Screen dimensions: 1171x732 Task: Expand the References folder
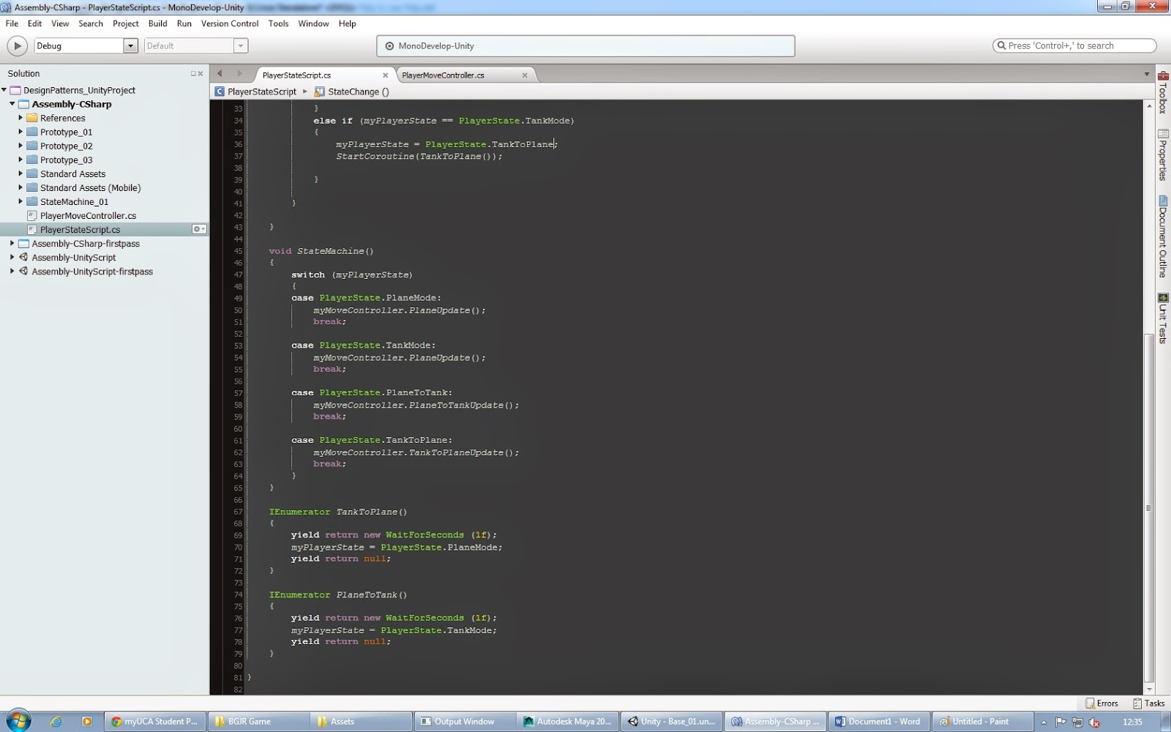(20, 118)
